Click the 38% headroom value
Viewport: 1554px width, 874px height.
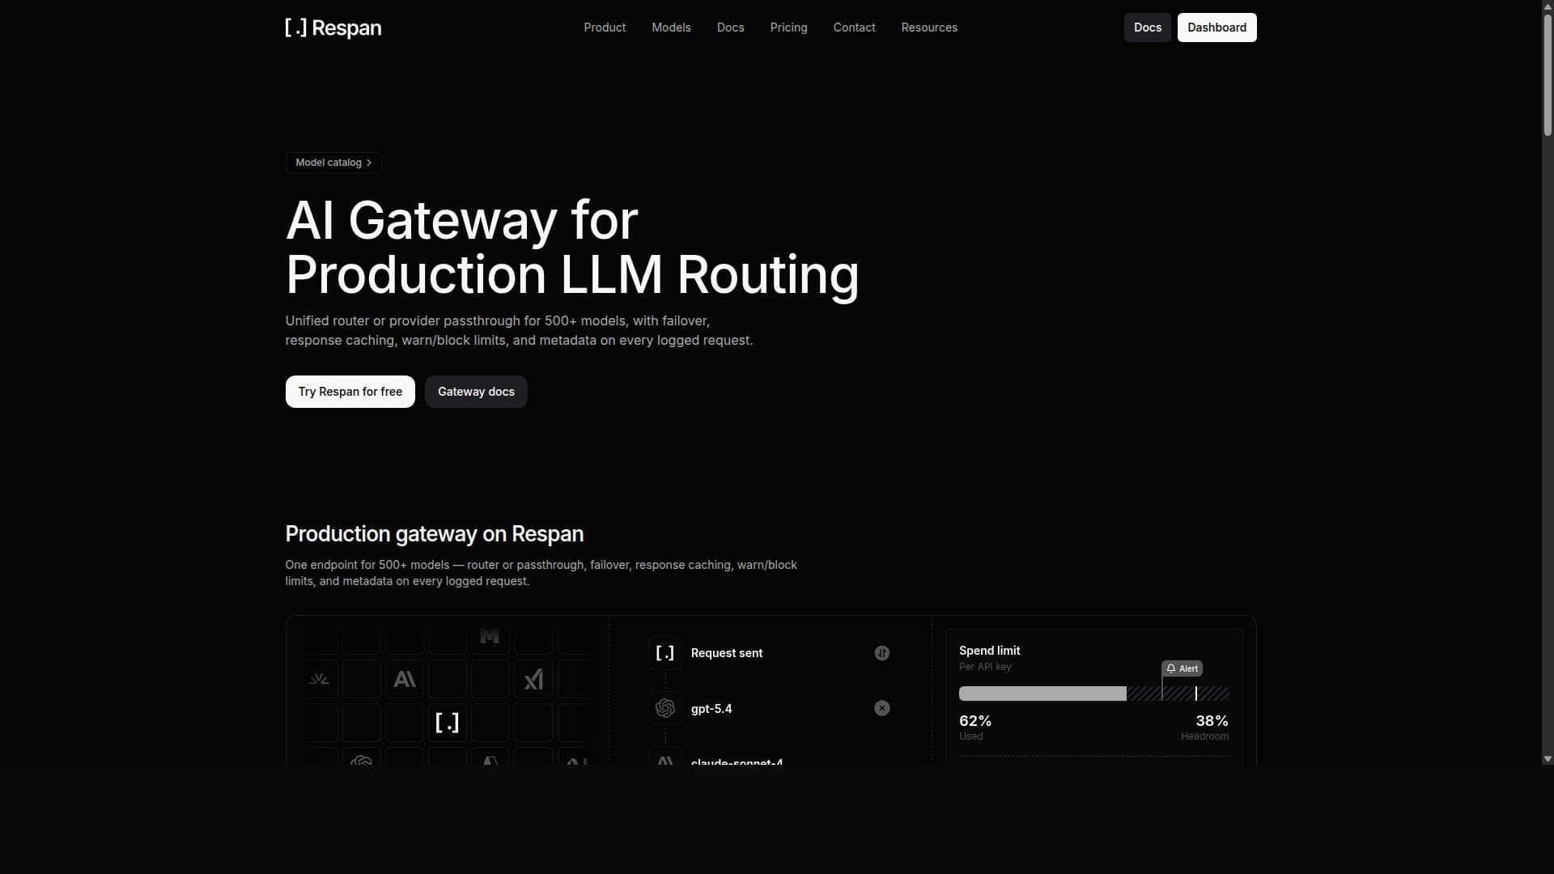[x=1212, y=721]
